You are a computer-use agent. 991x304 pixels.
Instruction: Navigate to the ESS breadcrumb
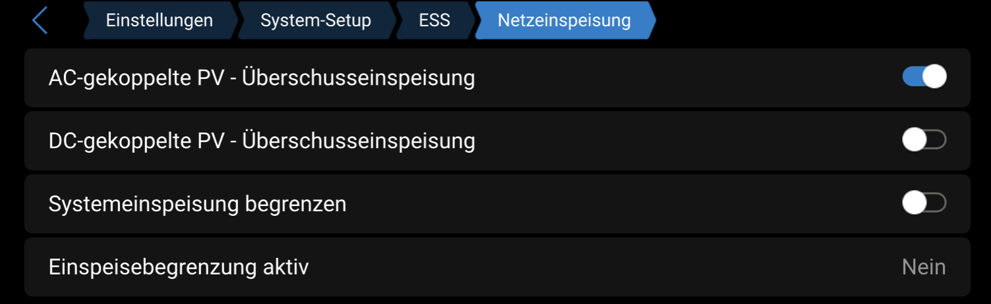click(x=434, y=20)
